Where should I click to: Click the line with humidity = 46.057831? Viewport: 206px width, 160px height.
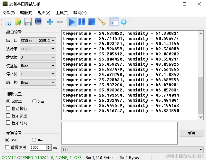(121, 90)
